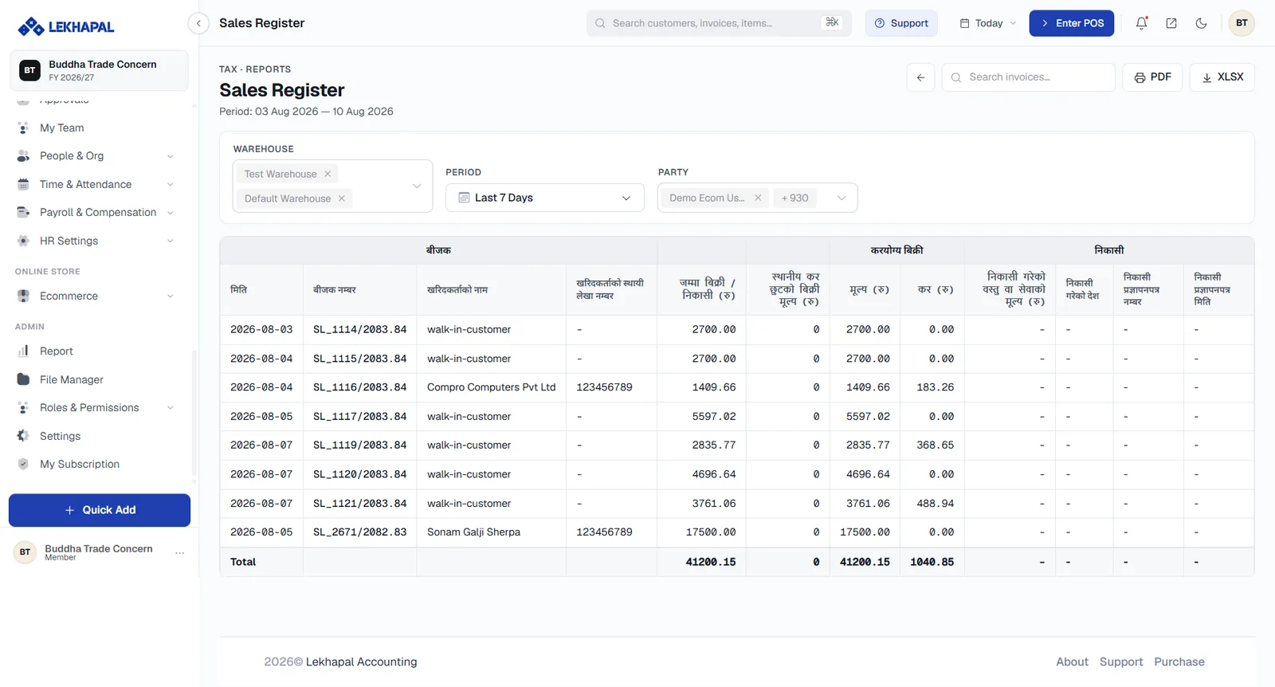The width and height of the screenshot is (1275, 687).
Task: Click the Quick Add button
Action: point(100,510)
